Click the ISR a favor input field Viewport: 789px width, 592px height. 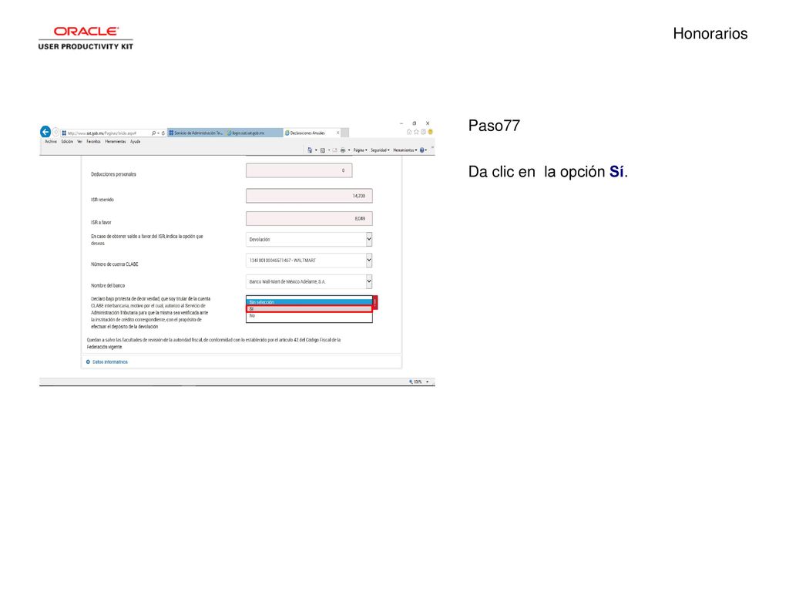[x=309, y=218]
